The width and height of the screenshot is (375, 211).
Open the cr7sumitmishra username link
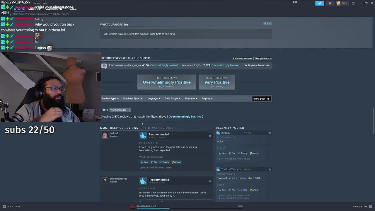(x=118, y=179)
